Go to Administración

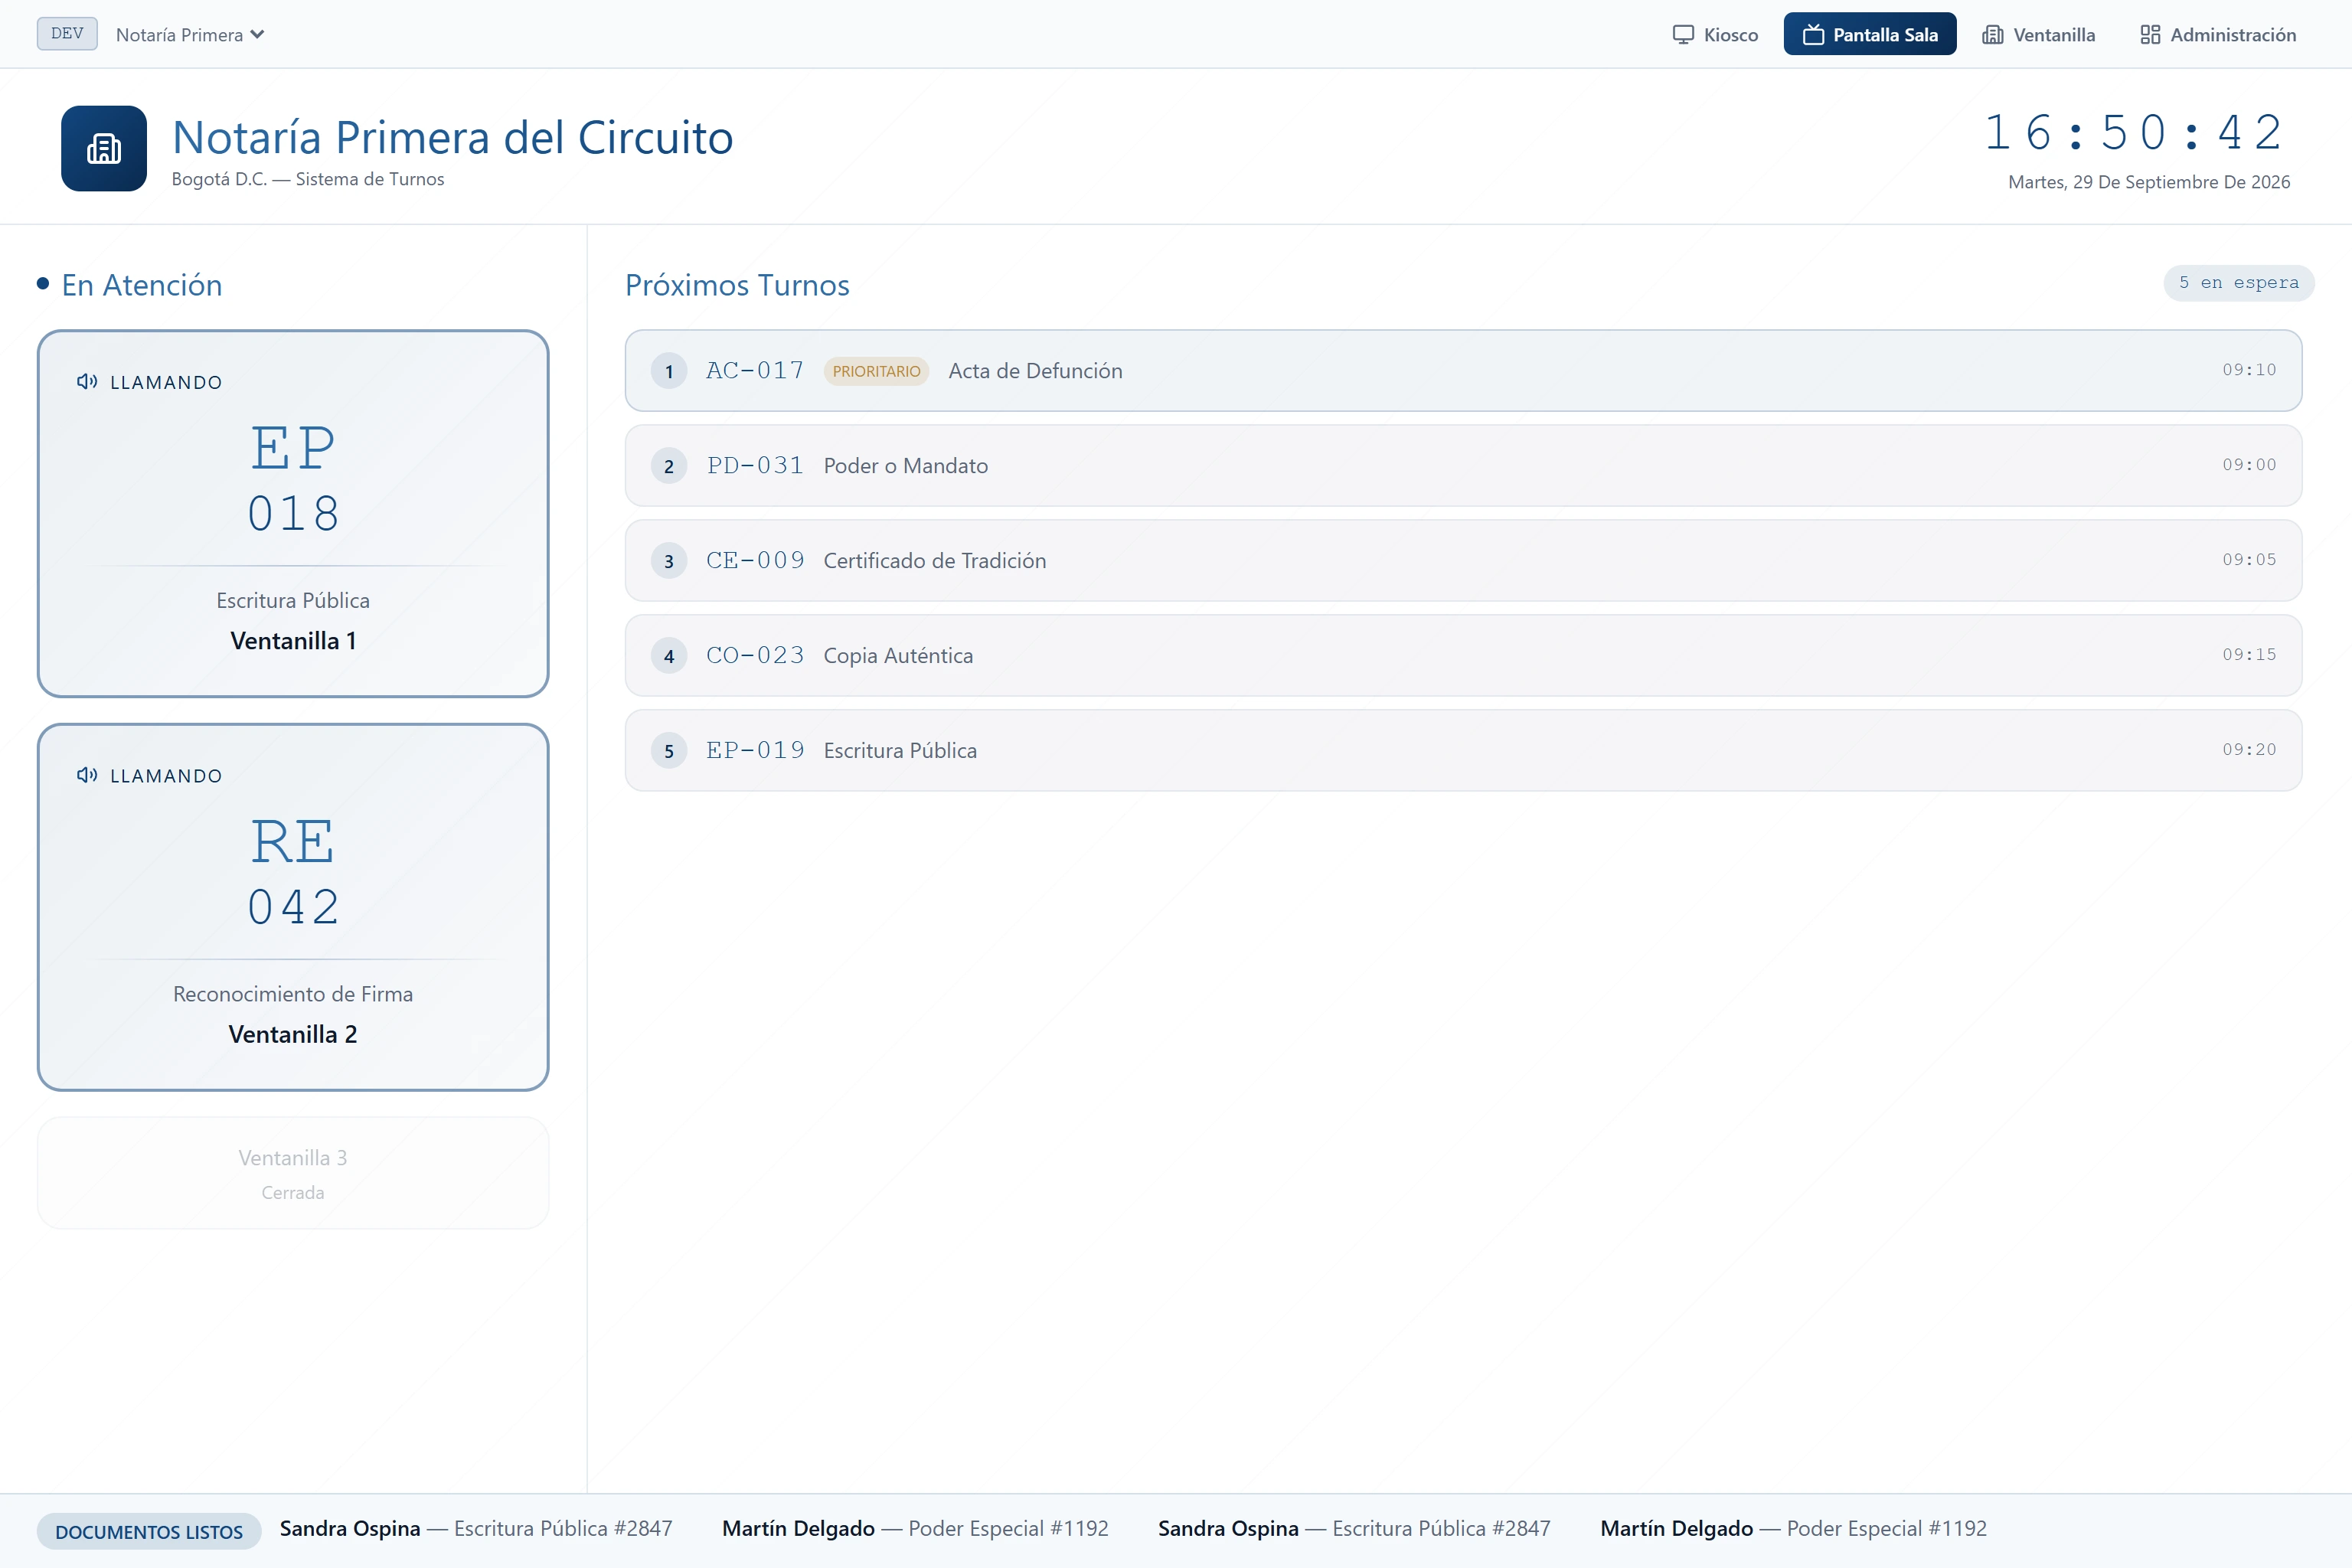point(2218,34)
